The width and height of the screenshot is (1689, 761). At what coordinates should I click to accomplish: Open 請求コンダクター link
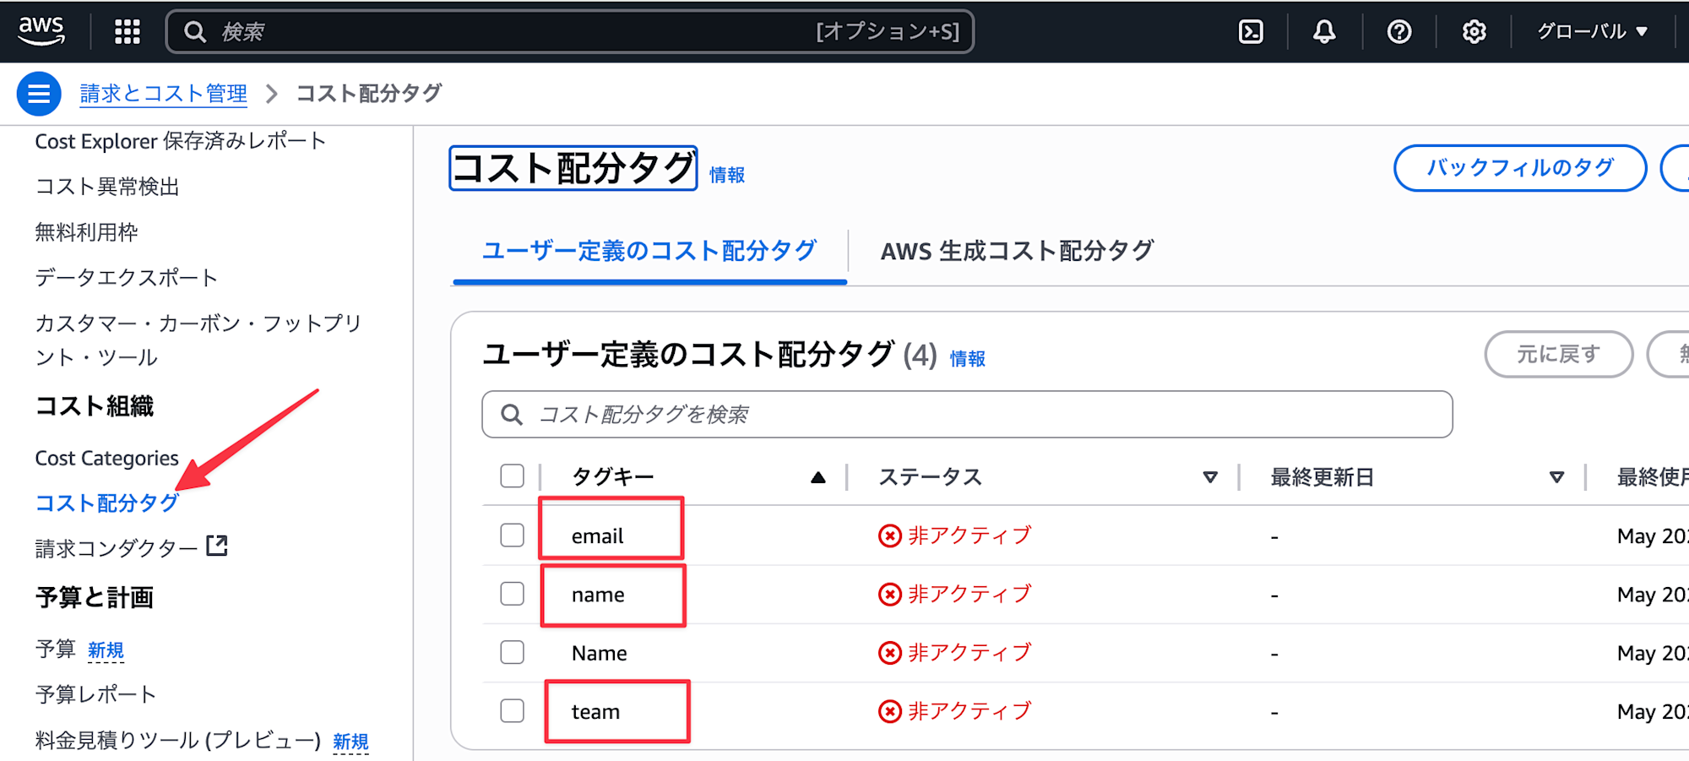coord(117,548)
